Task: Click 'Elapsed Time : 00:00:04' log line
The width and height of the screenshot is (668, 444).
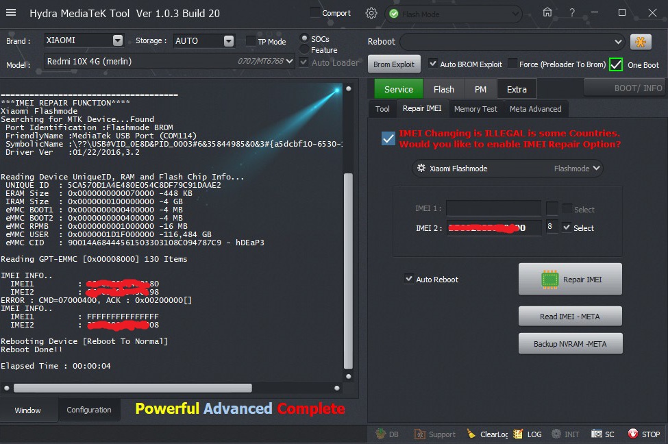Action: tap(55, 366)
